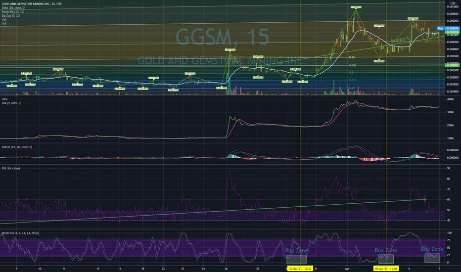Select the Buy Zone text above date 7
This screenshot has width=461, height=272.
point(432,249)
